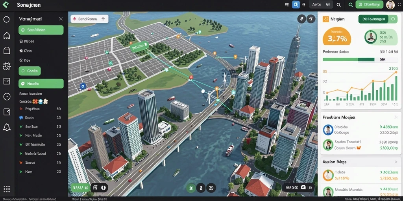Toggle the green Conite option
This screenshot has width=403, height=201.
(30, 71)
